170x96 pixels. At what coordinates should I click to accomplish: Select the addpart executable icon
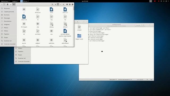[x=38, y=40]
